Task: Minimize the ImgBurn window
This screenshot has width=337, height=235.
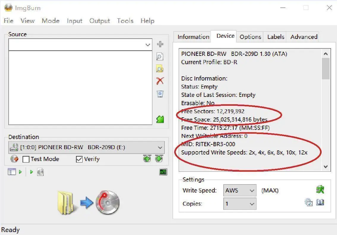Action: tap(283, 8)
